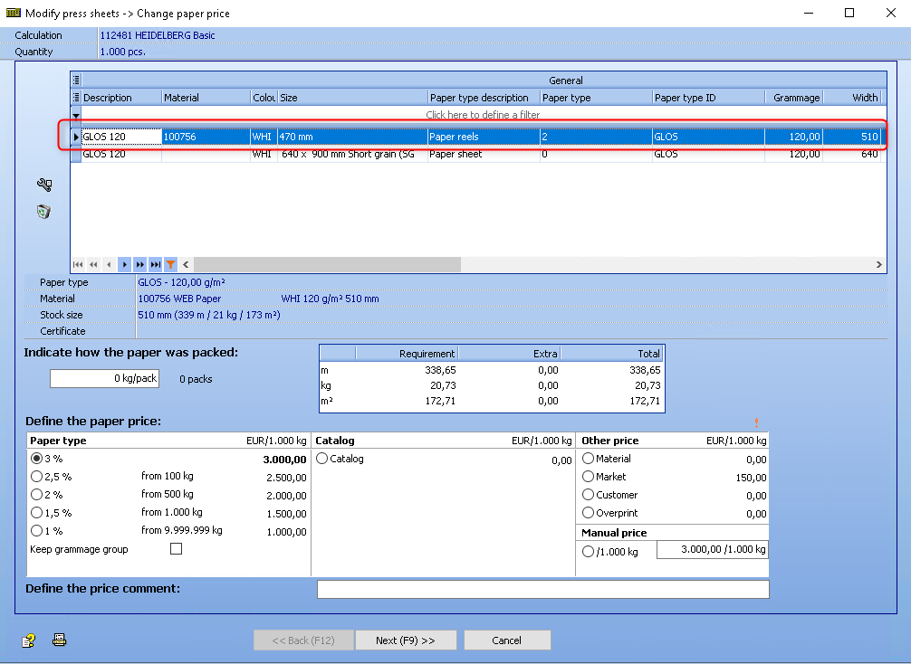The image size is (911, 664).
Task: Click the 100756 WEB Paper material text
Action: point(179,299)
